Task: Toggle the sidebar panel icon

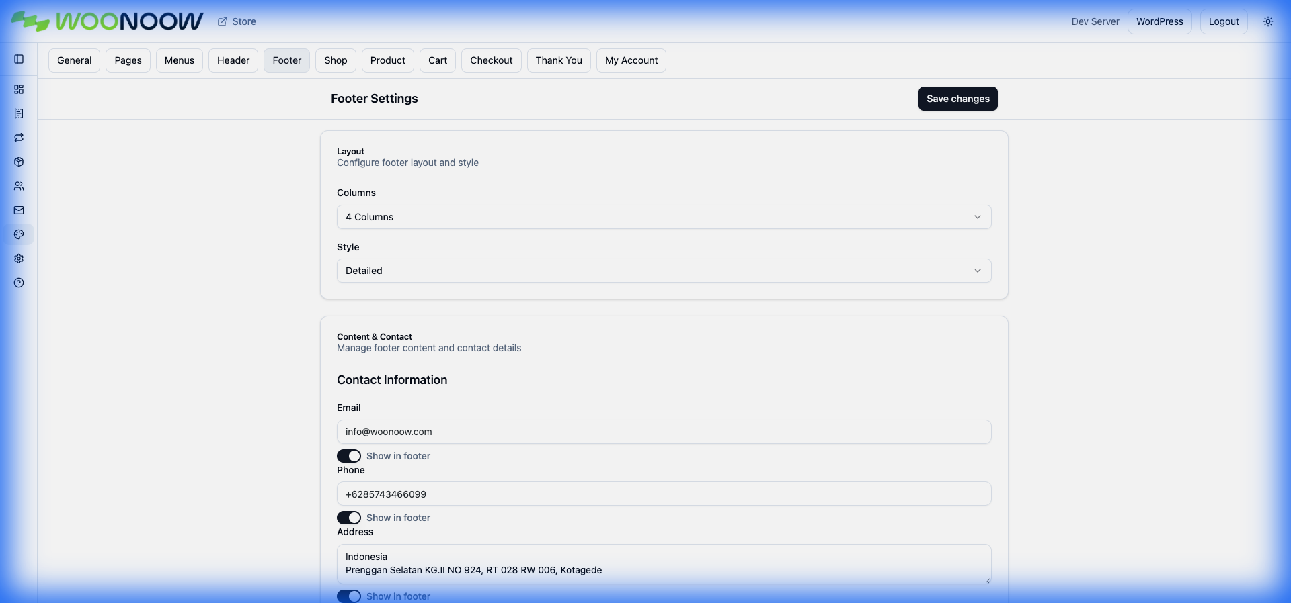Action: (19, 59)
